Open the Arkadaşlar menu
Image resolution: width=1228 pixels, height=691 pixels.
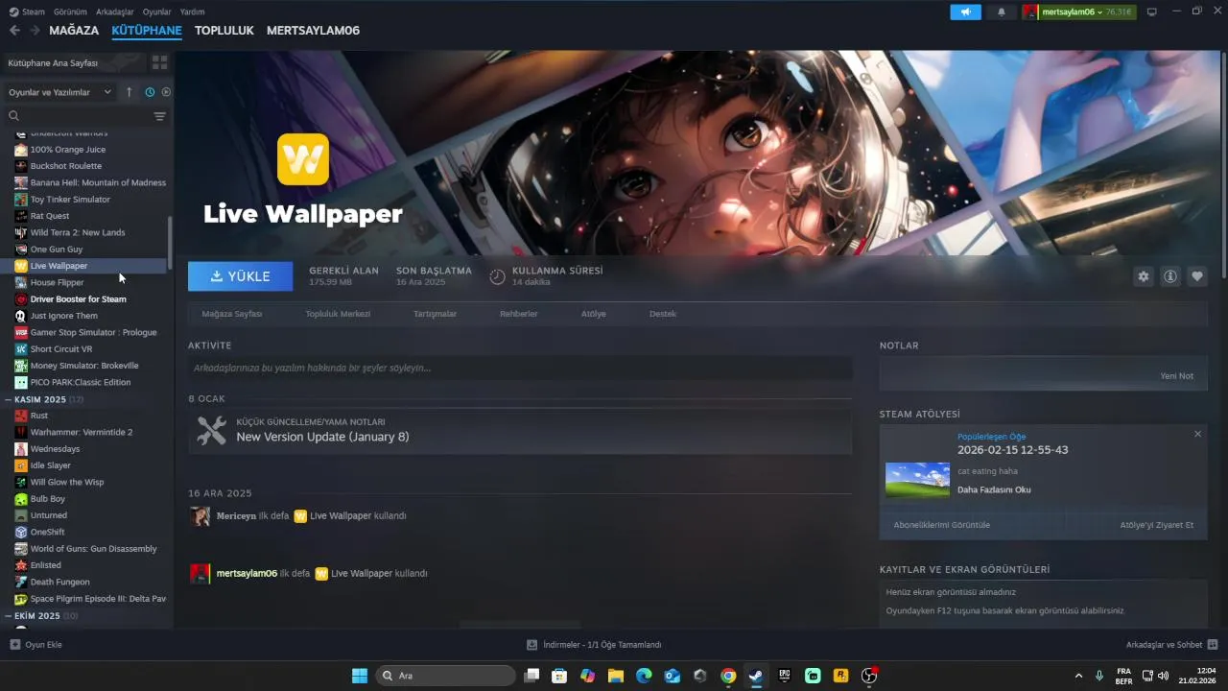[x=115, y=12]
